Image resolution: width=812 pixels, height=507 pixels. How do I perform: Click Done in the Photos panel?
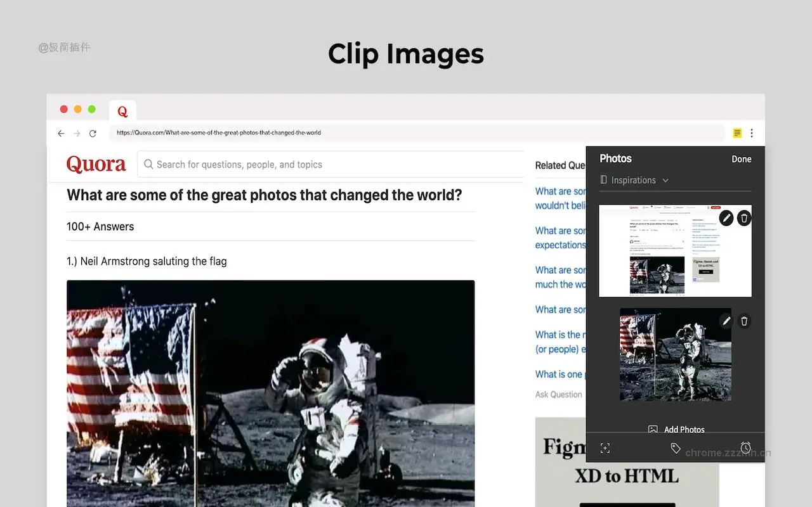741,159
